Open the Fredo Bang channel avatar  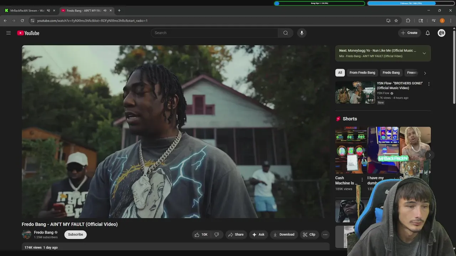pos(27,235)
